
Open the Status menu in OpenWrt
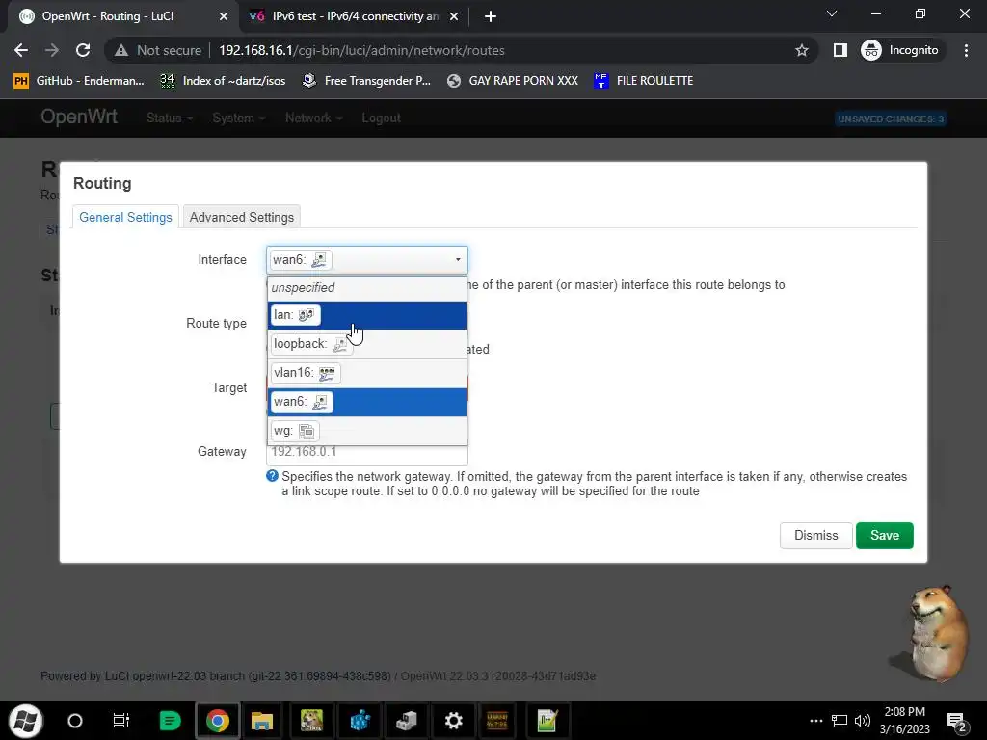169,119
